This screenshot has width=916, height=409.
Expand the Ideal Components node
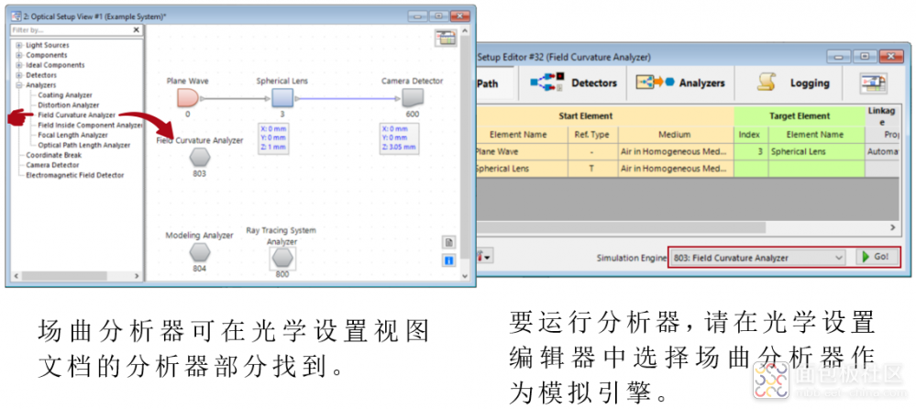[x=19, y=65]
